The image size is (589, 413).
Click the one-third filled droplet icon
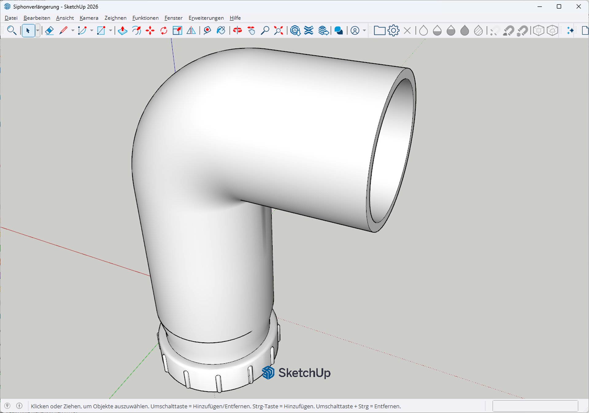click(437, 31)
